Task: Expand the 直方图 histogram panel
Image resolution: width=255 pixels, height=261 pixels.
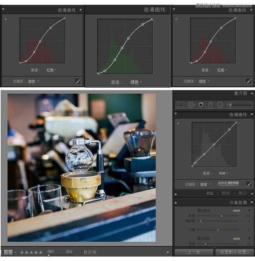Action: point(252,93)
